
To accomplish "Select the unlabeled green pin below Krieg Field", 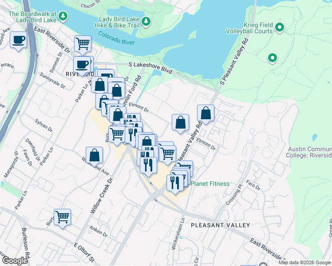I will [x=273, y=59].
